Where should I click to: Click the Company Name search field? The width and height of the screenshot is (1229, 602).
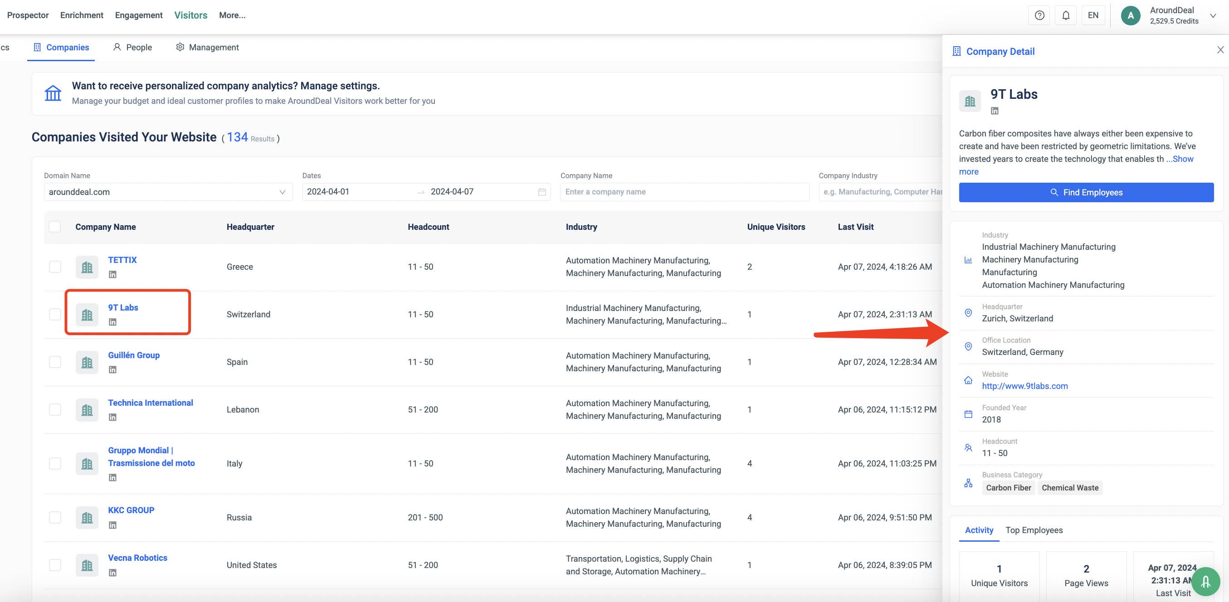click(684, 192)
